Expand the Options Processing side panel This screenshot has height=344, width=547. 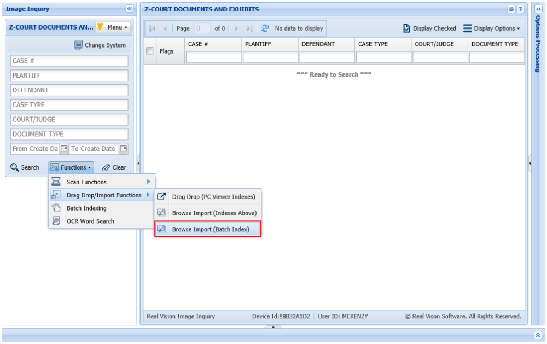click(x=539, y=8)
